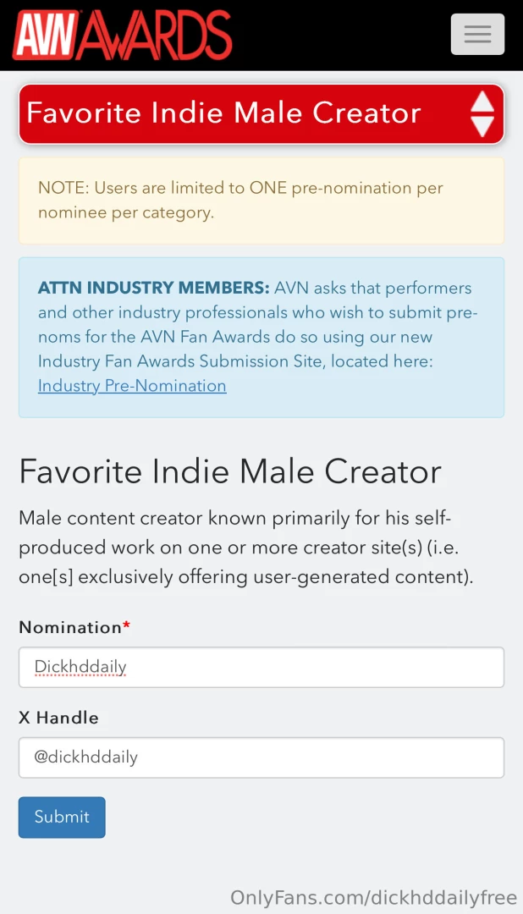Select the X Handle input field
The height and width of the screenshot is (914, 523).
[x=261, y=757]
